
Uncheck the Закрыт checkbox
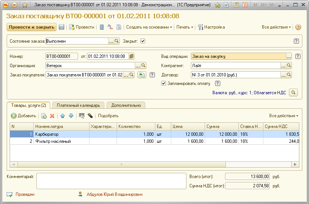(x=143, y=41)
